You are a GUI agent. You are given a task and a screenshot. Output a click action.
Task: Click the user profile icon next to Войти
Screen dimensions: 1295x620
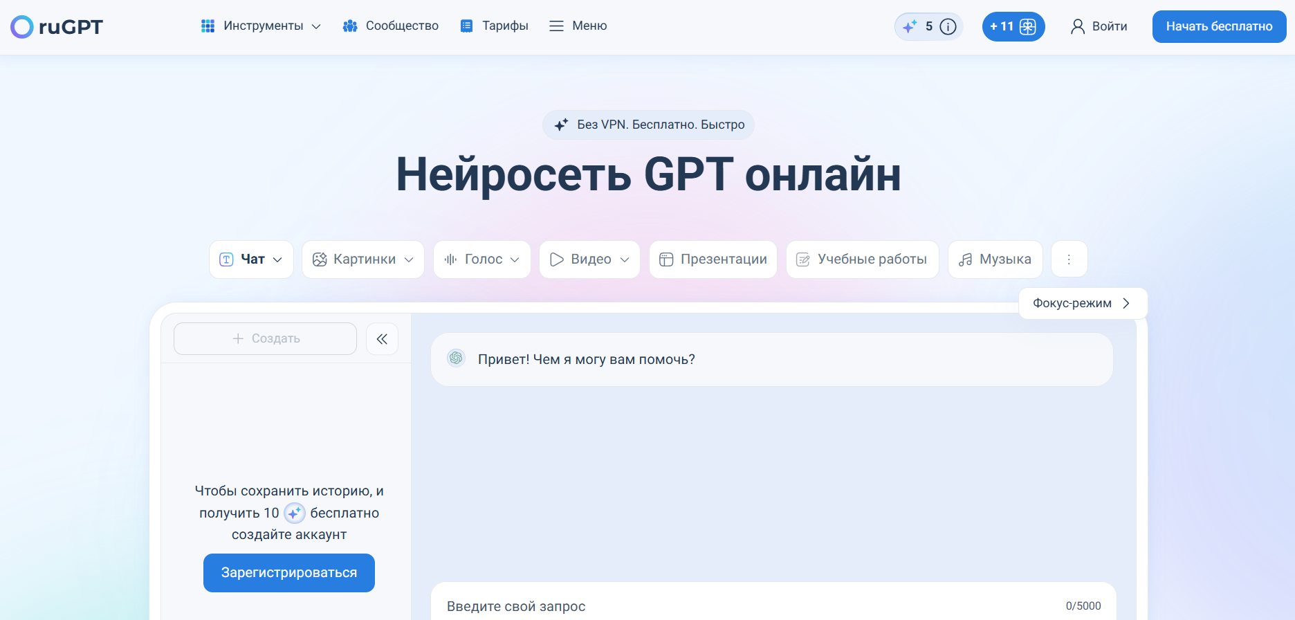pos(1077,27)
